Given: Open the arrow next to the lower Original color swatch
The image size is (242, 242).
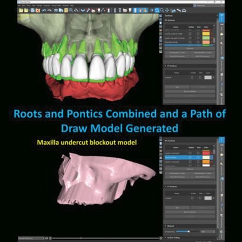Looking at the screenshot, I should tap(213, 198).
